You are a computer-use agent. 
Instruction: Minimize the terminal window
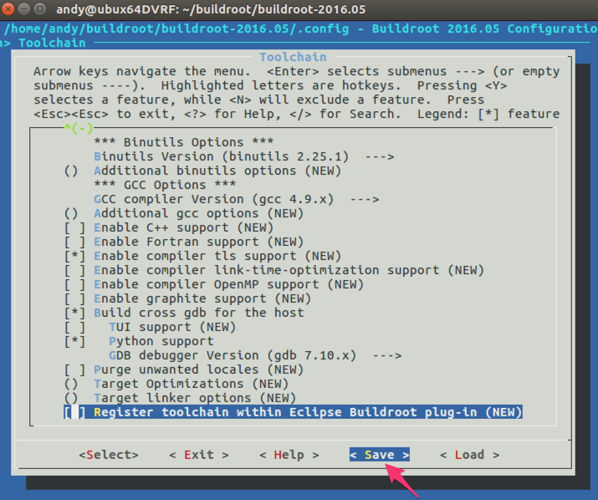click(x=24, y=8)
